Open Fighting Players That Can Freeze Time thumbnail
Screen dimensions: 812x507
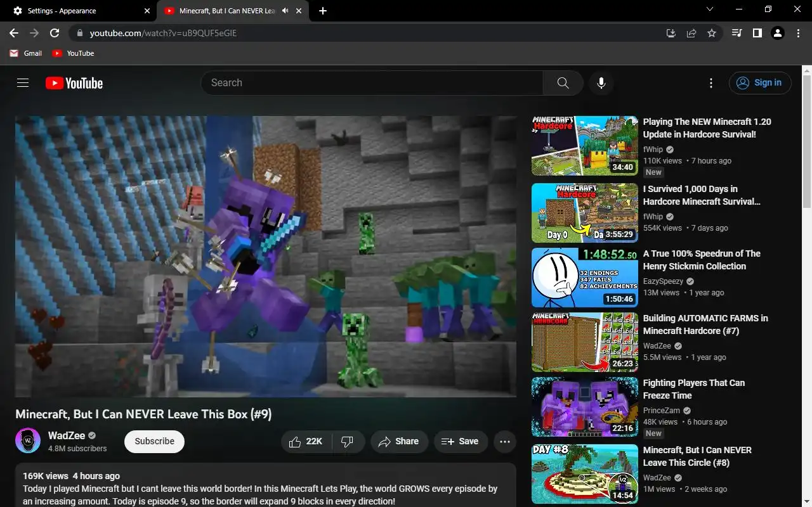(x=585, y=407)
